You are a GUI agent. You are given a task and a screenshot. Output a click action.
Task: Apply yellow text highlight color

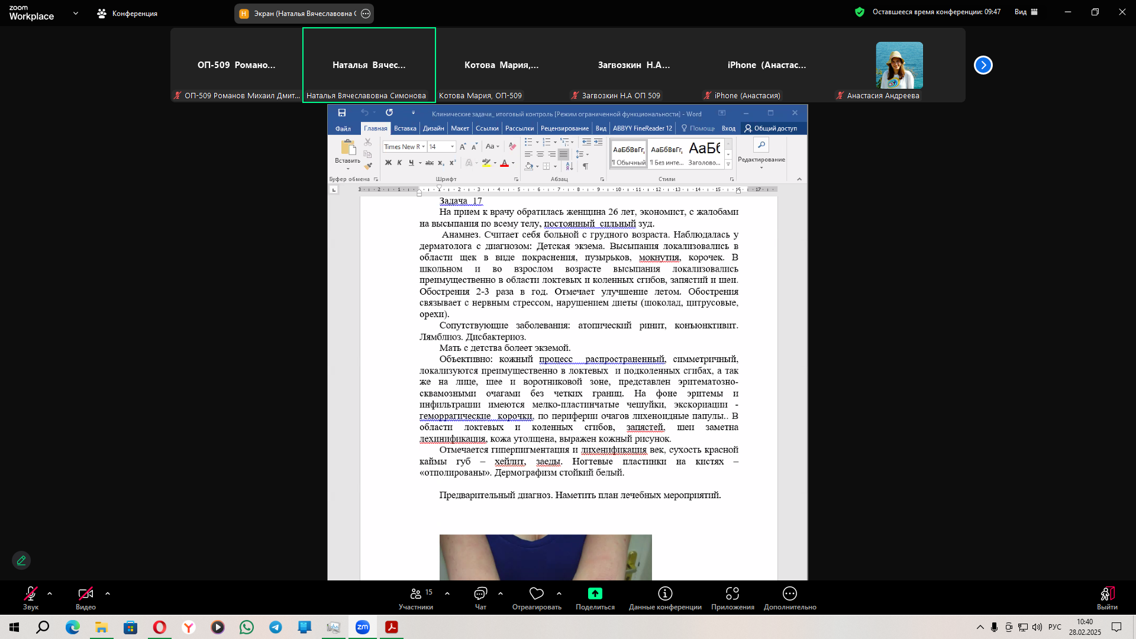486,163
